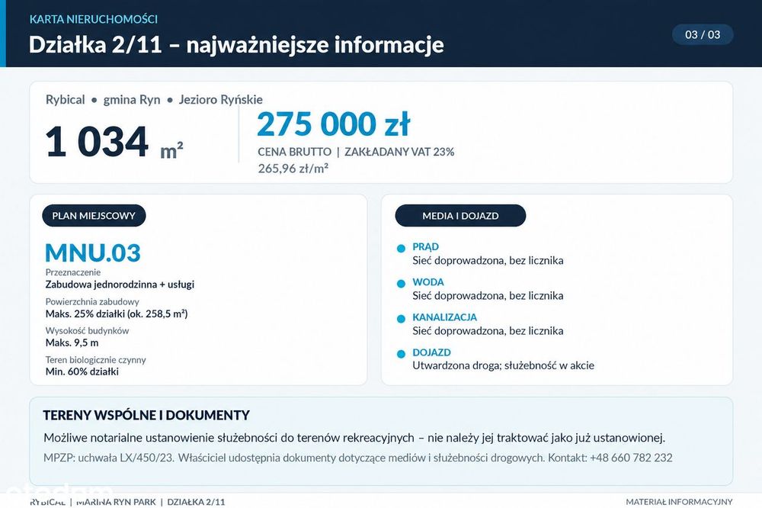This screenshot has width=762, height=508.
Task: Click the footer text 'MARINA RYN PARK'
Action: pyautogui.click(x=116, y=502)
